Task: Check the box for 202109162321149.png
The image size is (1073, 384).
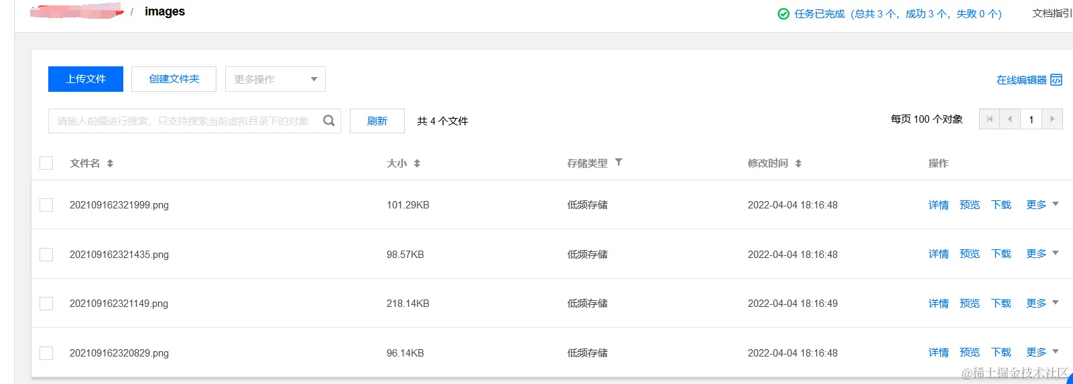Action: coord(46,304)
